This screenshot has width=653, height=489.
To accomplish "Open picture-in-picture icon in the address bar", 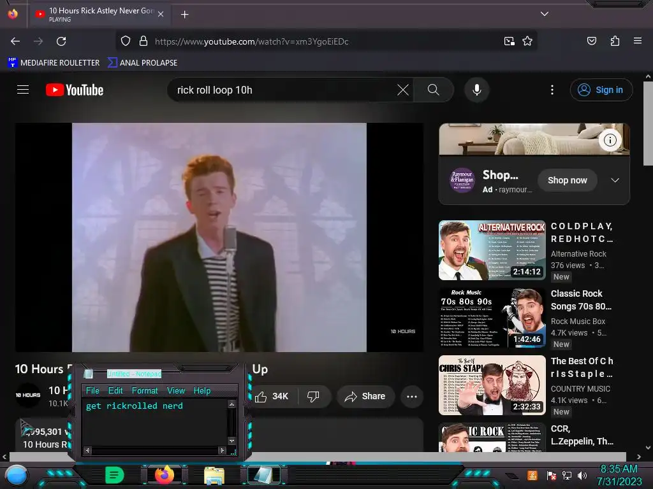I will 509,41.
